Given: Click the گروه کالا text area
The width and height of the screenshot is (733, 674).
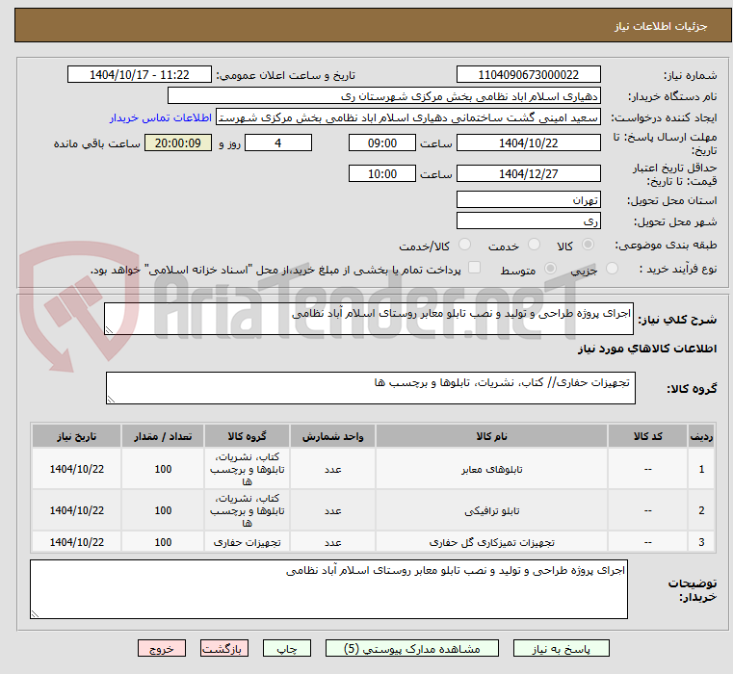Looking at the screenshot, I should click(x=370, y=388).
